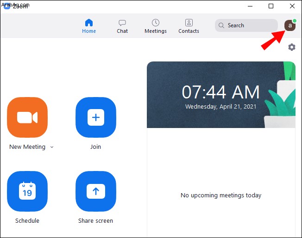
Task: Click the 07:44 AM clock banner
Action: tap(221, 95)
